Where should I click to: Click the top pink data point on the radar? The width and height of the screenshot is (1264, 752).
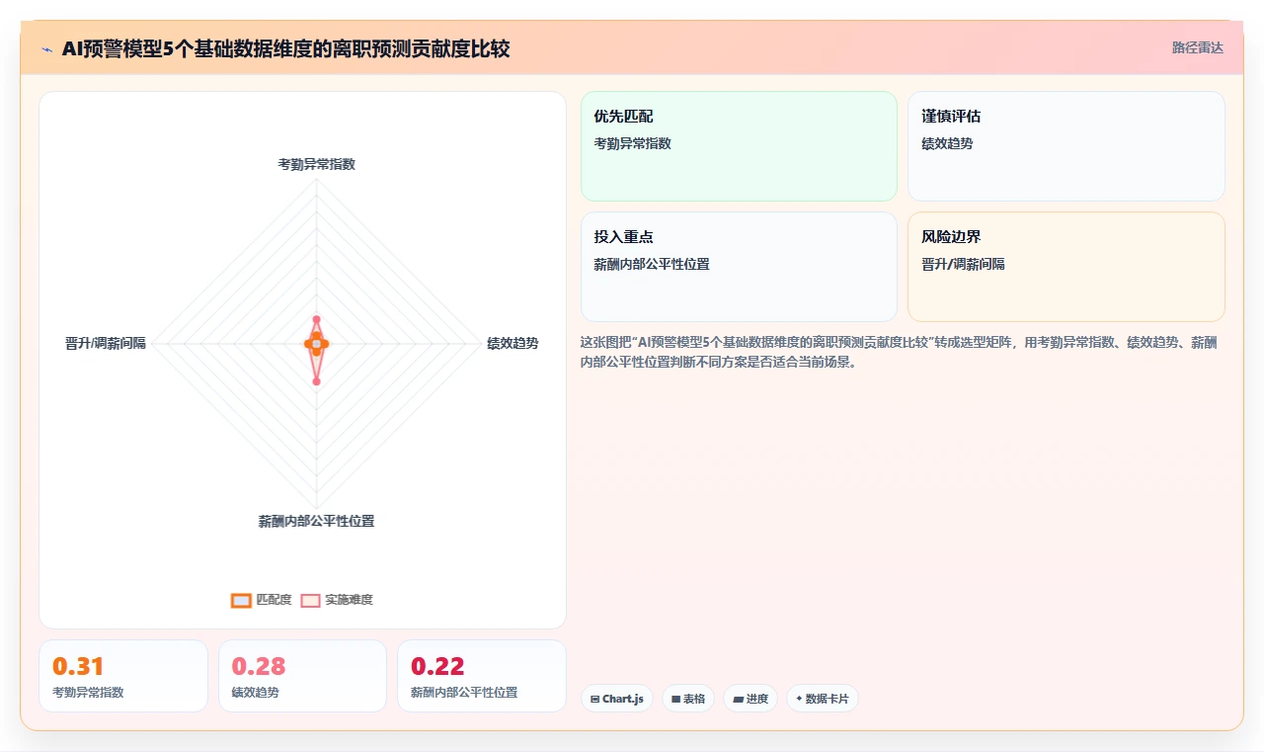coord(316,319)
